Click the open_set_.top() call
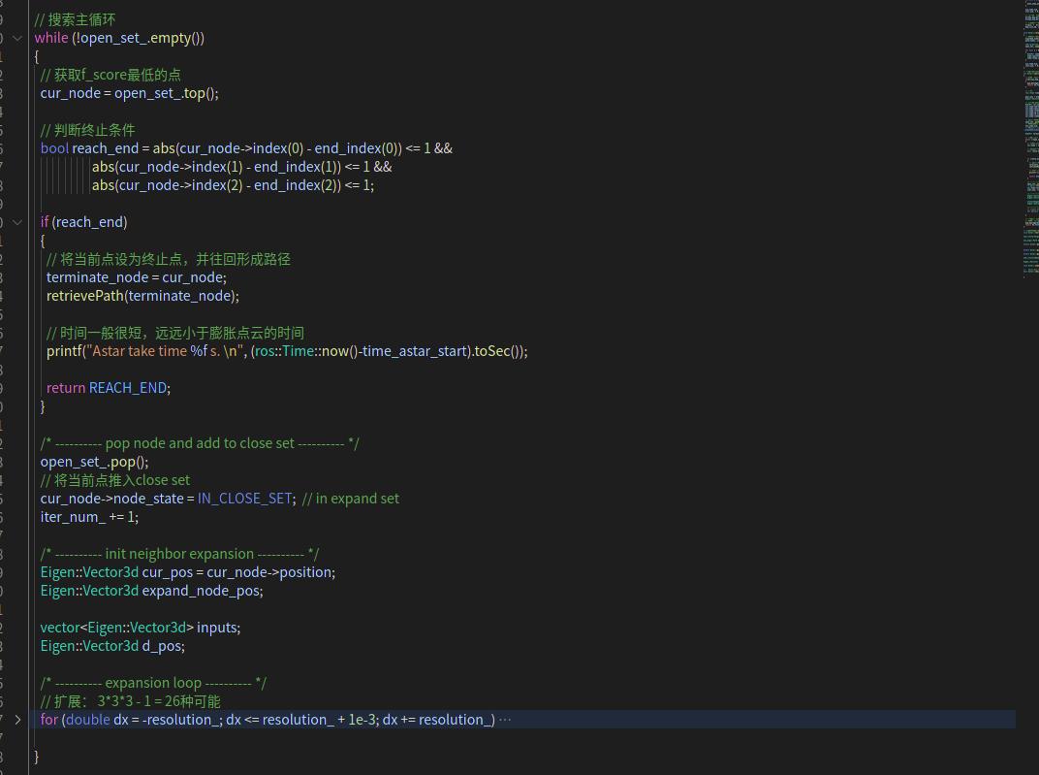This screenshot has width=1039, height=775. coord(166,93)
